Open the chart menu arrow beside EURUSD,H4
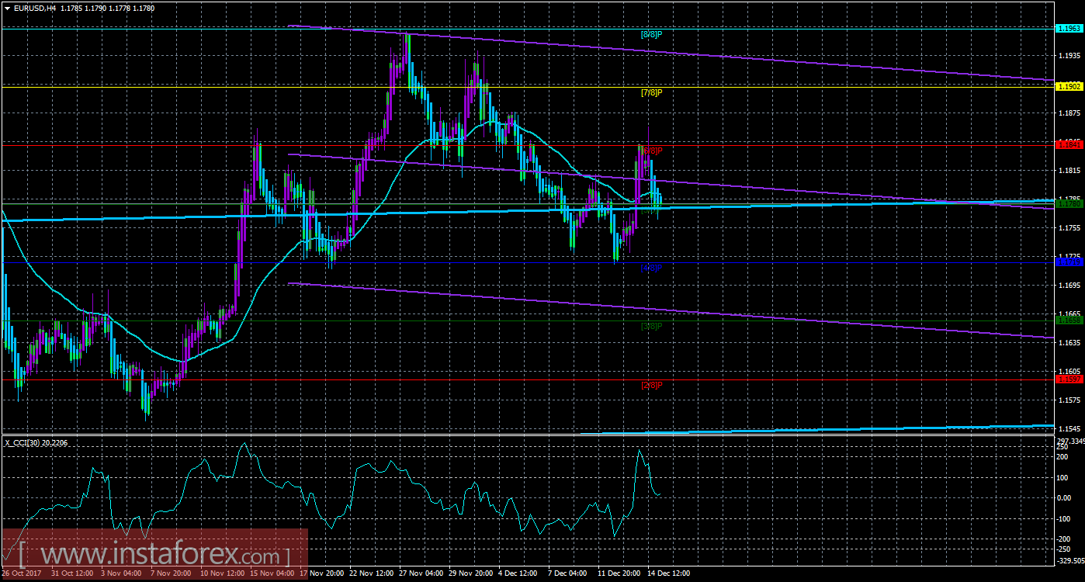Viewport: 1085px width, 582px height. 7,8
